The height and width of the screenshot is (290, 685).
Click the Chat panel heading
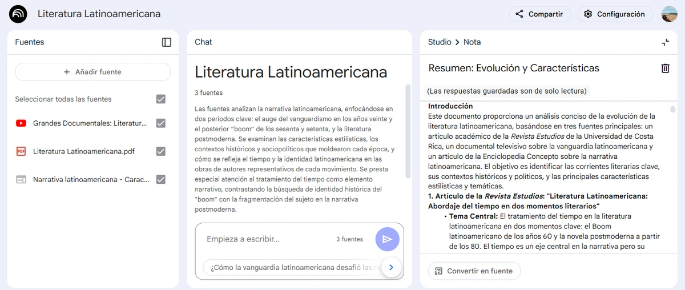(x=203, y=42)
